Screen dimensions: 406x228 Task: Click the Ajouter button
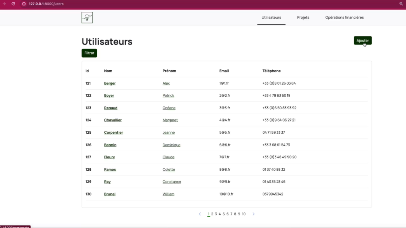(363, 41)
